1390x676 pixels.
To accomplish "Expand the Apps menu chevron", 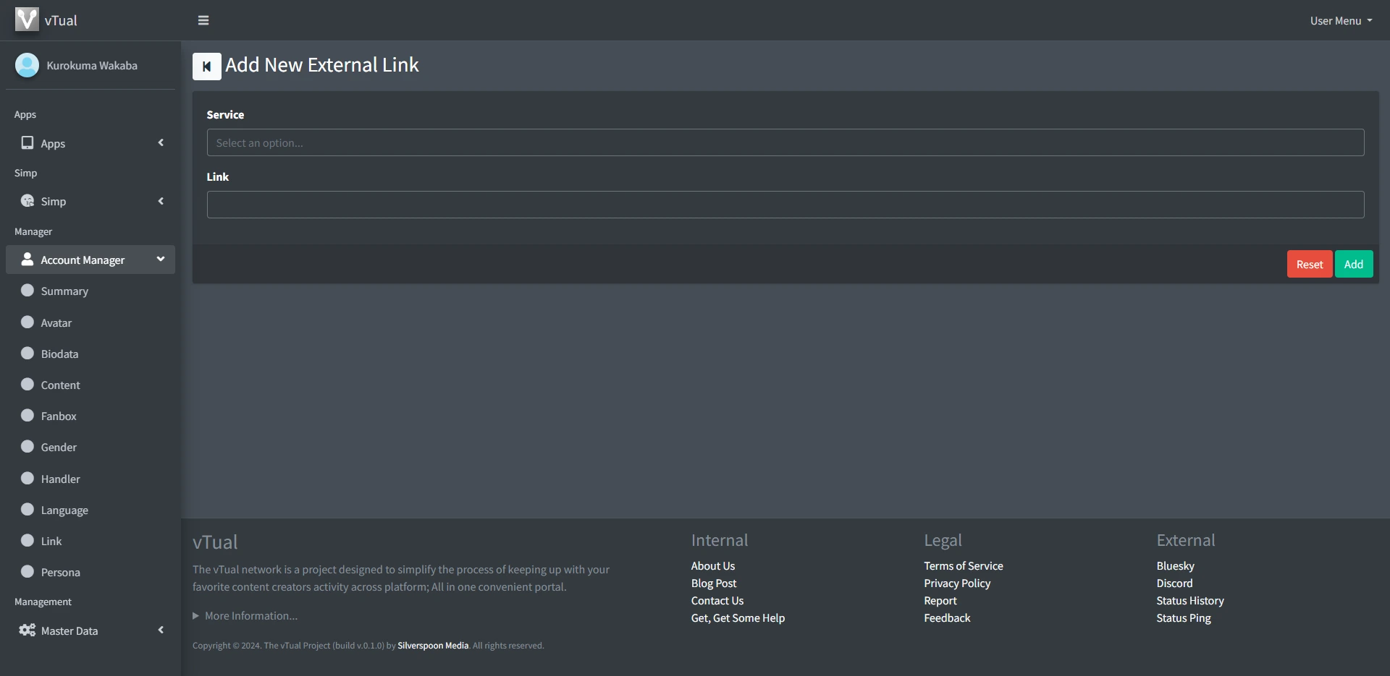I will 161,142.
